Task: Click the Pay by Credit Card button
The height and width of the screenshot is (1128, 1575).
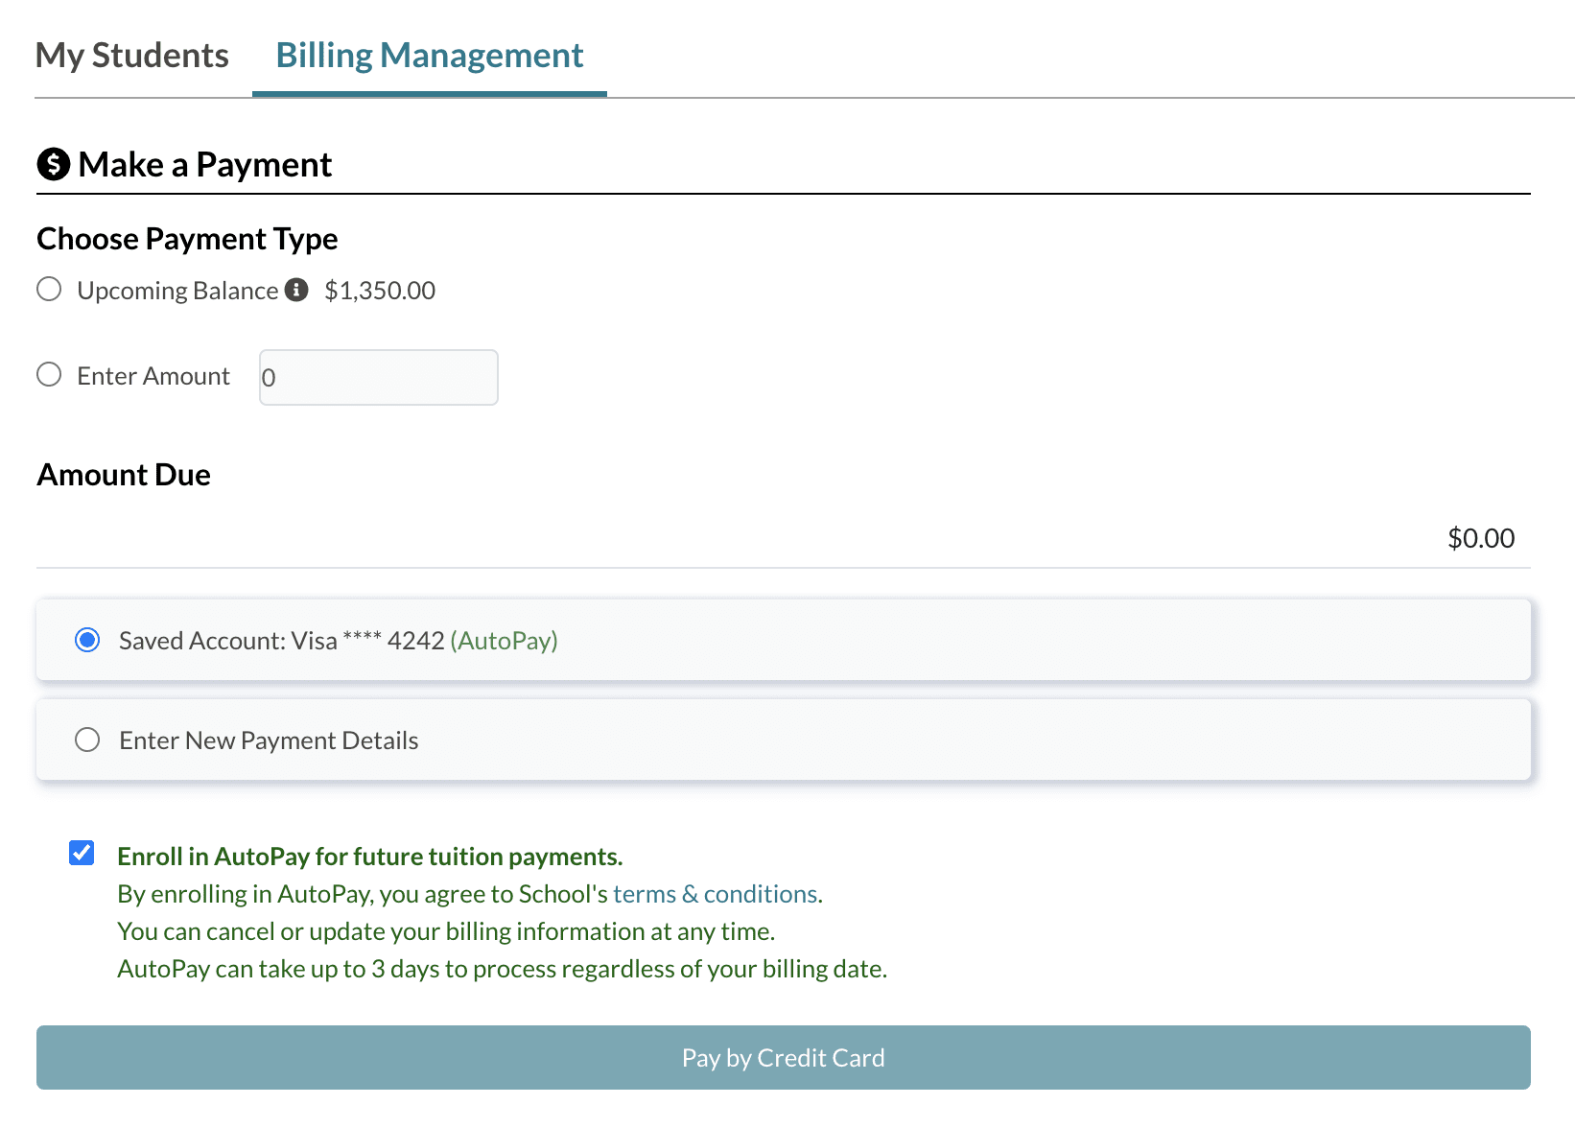Action: coord(783,1057)
